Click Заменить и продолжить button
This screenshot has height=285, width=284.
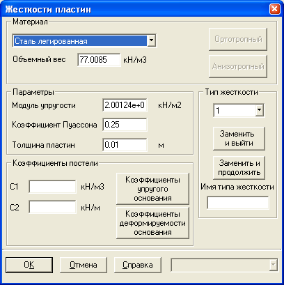click(239, 168)
